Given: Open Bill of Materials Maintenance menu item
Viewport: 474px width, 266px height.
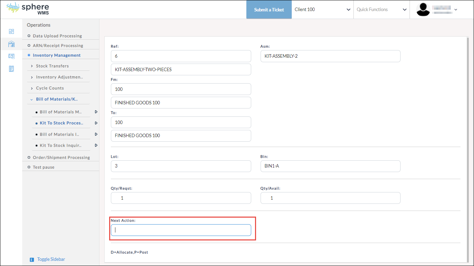Looking at the screenshot, I should (x=61, y=112).
